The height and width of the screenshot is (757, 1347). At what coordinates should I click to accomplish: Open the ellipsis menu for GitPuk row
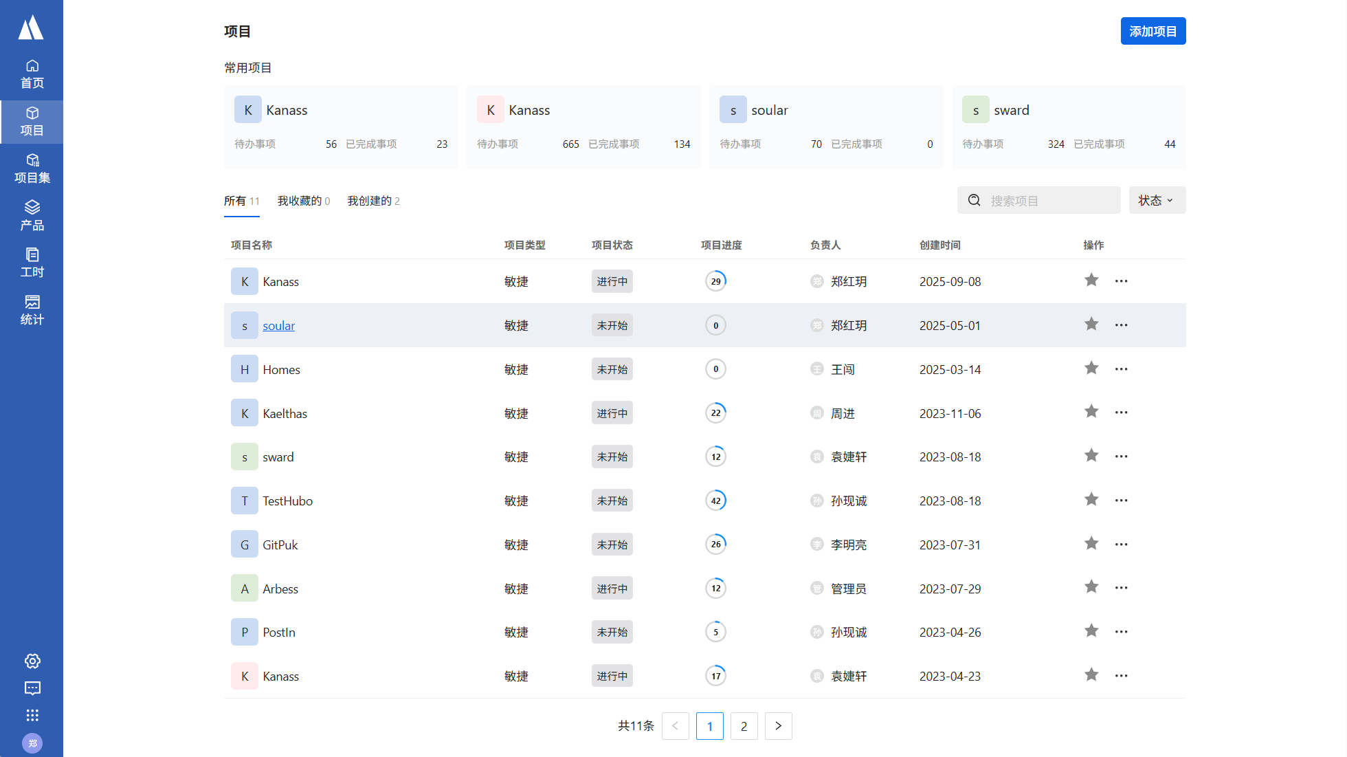pyautogui.click(x=1122, y=544)
